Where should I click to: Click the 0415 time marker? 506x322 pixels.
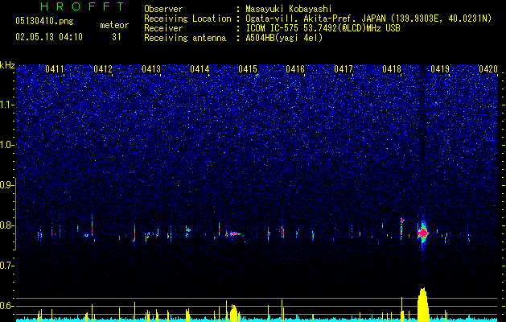click(x=248, y=69)
